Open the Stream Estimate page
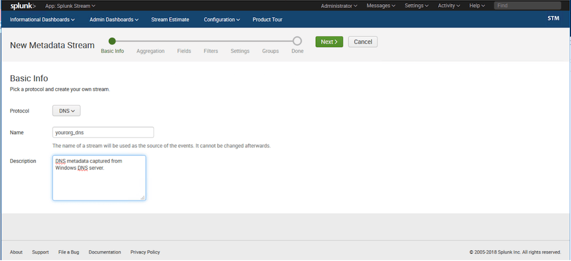 [170, 19]
